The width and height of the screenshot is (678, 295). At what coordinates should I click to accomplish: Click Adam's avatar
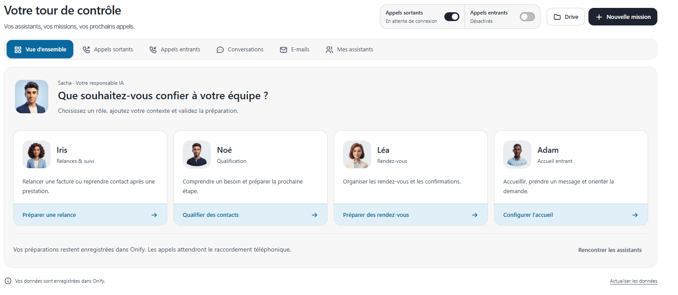click(517, 155)
